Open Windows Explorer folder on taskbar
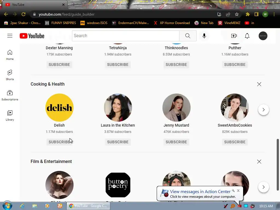This screenshot has height=210, width=280. coord(35,206)
